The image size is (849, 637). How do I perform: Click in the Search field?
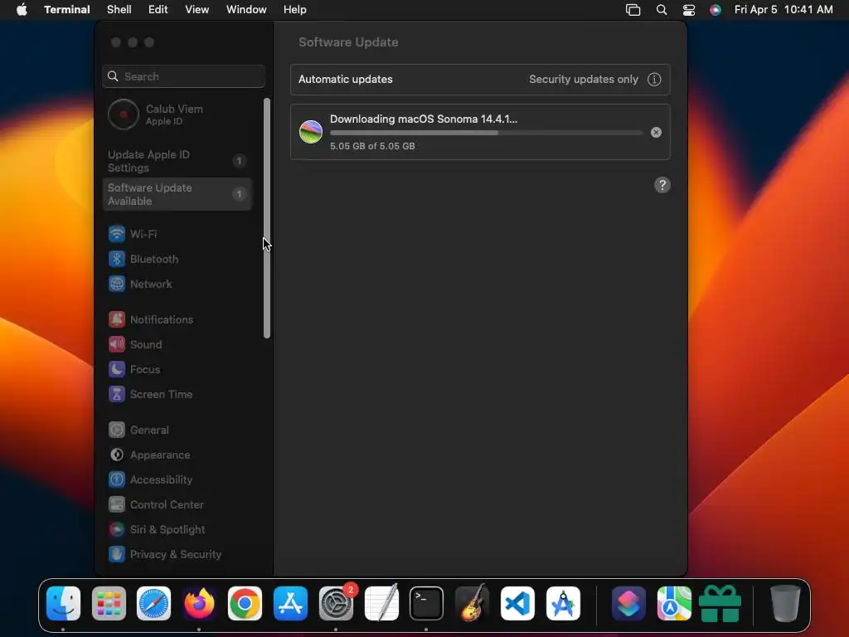pyautogui.click(x=183, y=76)
